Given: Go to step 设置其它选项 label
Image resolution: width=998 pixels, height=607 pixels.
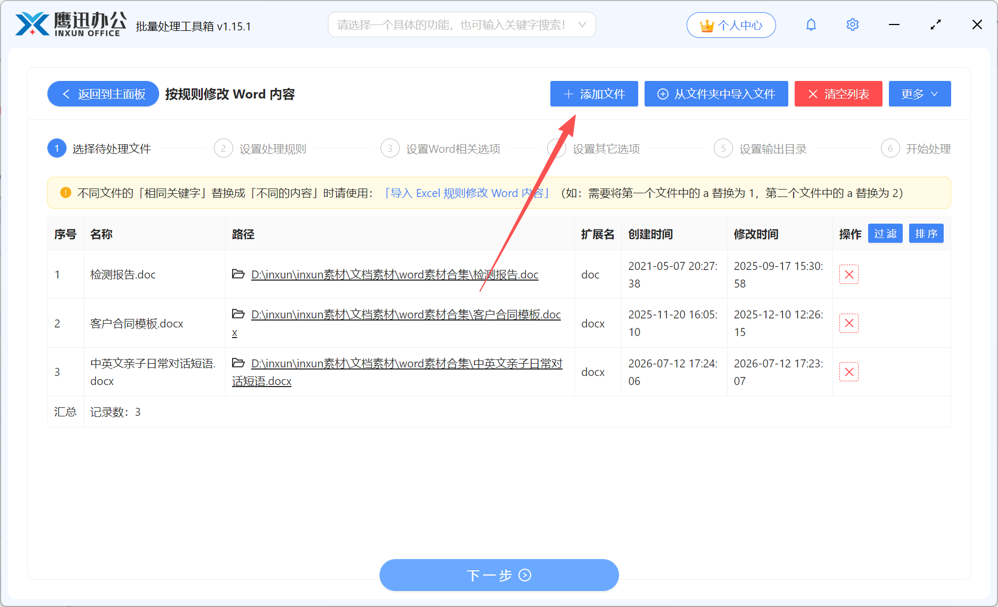Looking at the screenshot, I should tap(606, 149).
